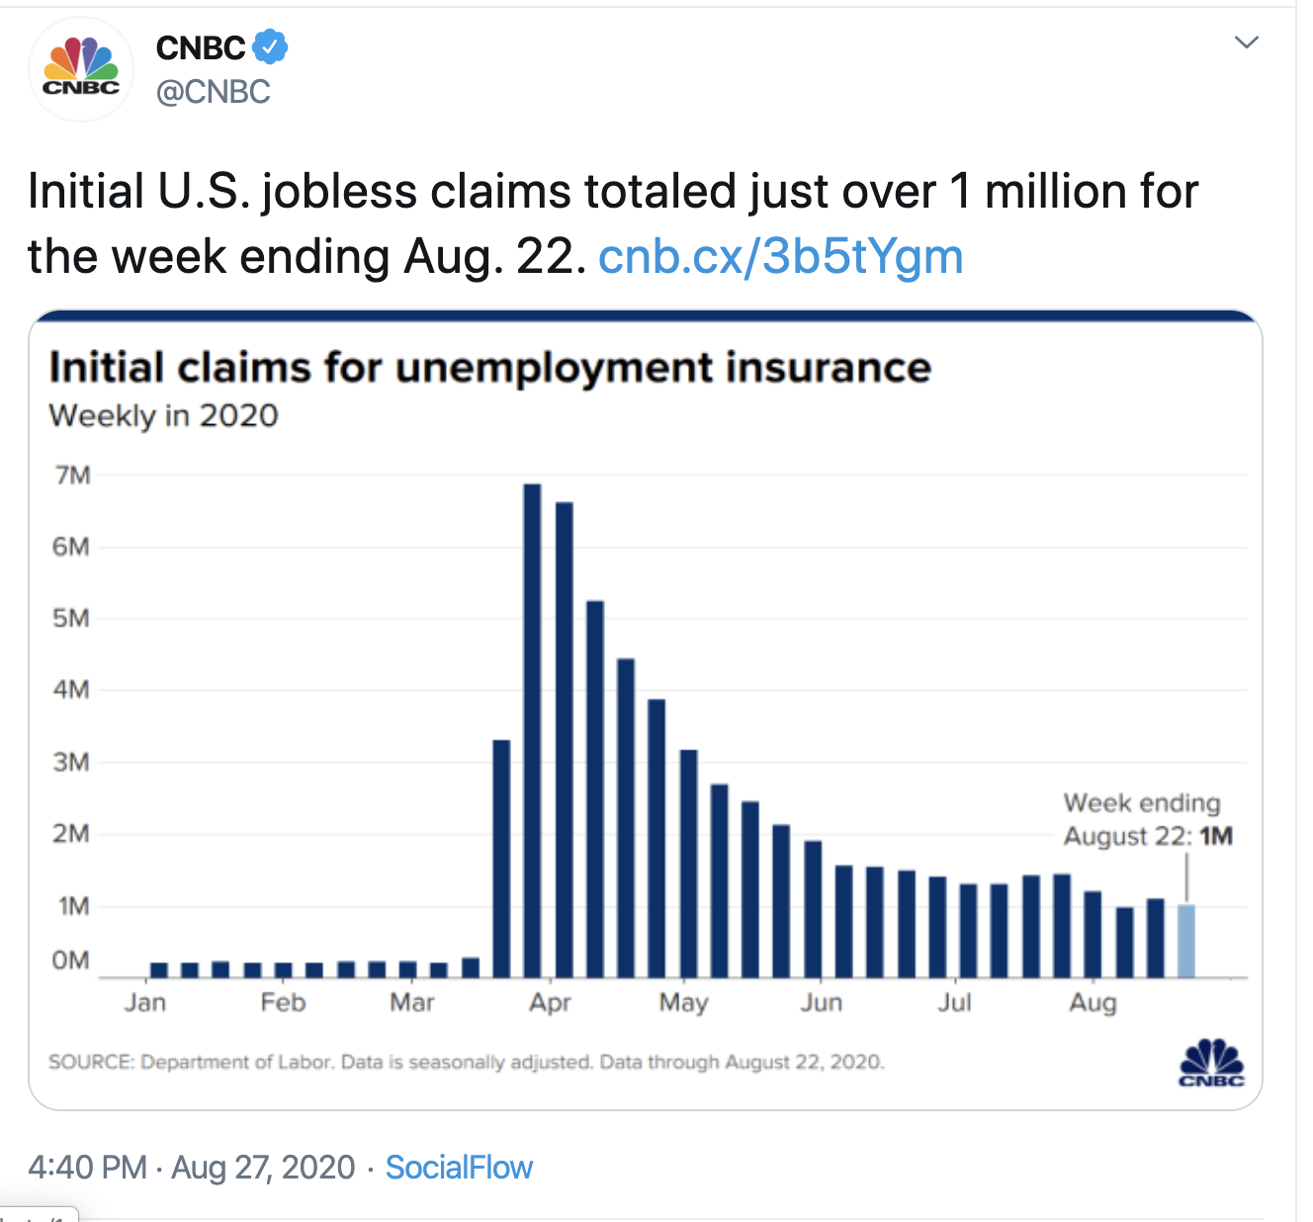This screenshot has height=1222, width=1313.
Task: Click the light blue August 22 bar
Action: tap(1186, 940)
